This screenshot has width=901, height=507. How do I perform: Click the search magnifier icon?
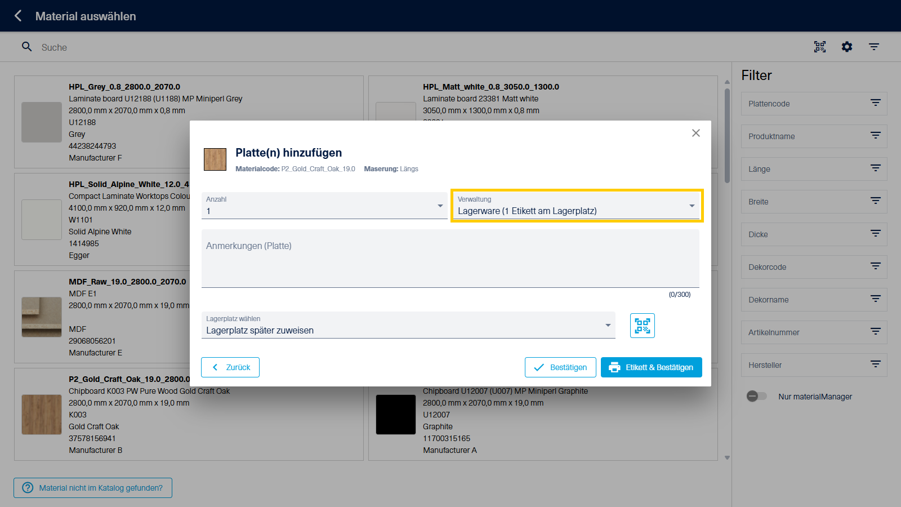26,47
